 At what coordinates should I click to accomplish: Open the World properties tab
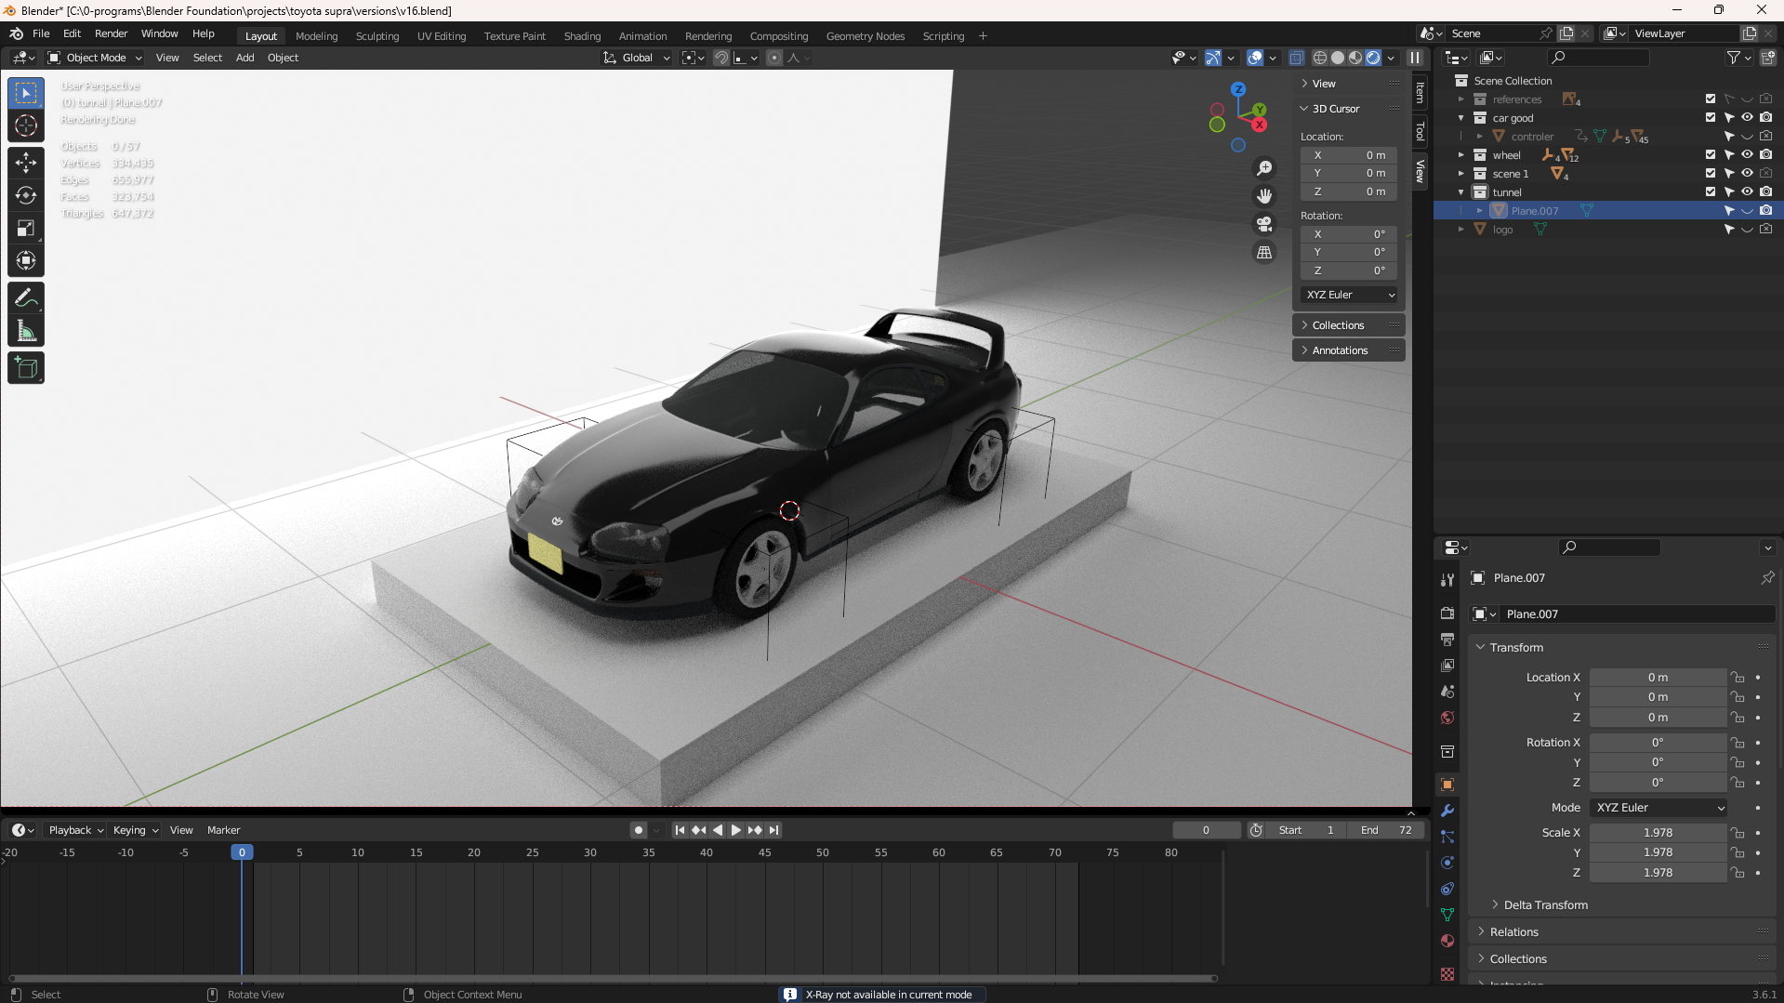point(1447,718)
